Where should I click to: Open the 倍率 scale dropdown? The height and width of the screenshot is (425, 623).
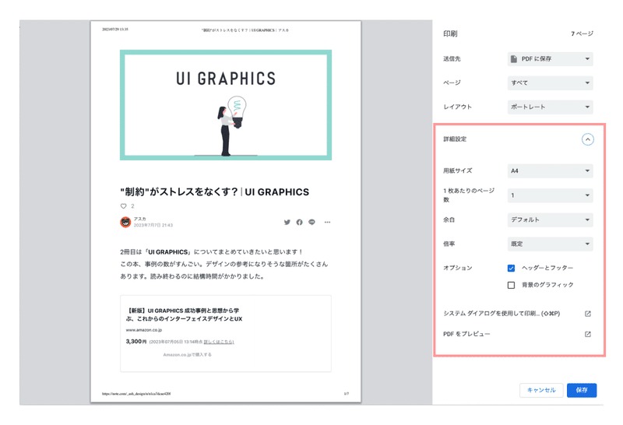(550, 244)
